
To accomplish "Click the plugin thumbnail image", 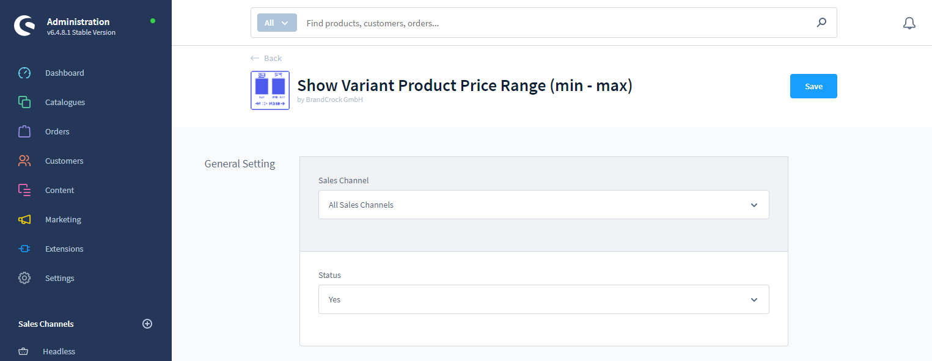I will 270,90.
